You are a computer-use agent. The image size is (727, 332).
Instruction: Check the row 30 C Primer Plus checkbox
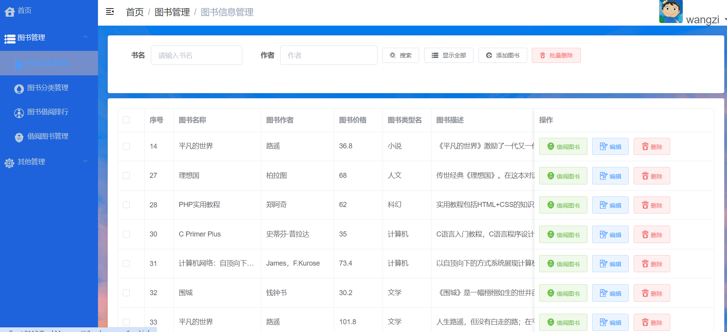coord(126,234)
